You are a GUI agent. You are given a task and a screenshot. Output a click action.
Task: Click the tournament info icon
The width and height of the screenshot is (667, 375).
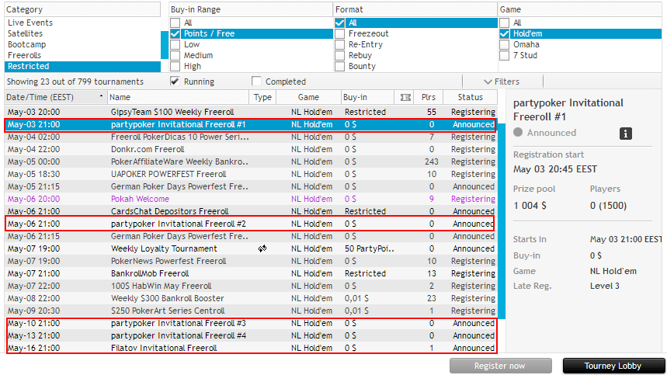coord(625,134)
